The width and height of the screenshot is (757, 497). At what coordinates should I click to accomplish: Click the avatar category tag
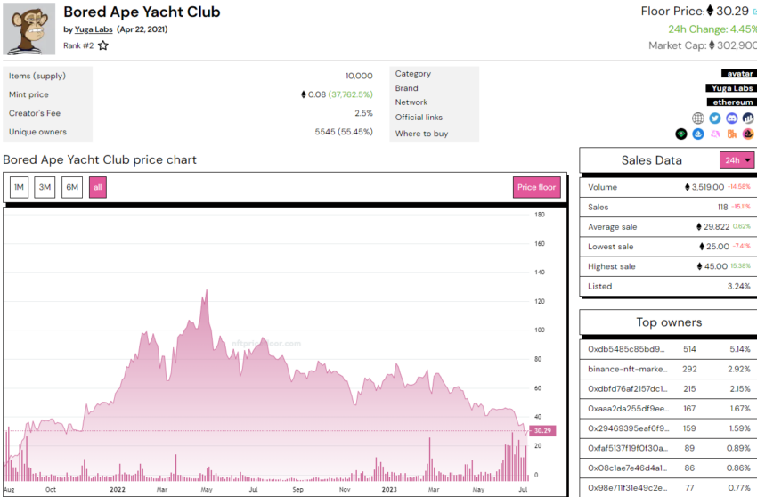point(739,73)
